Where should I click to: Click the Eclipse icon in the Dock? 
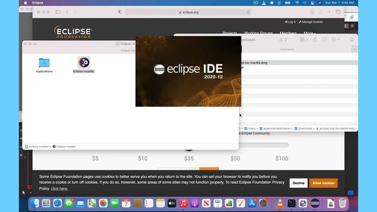[315, 203]
